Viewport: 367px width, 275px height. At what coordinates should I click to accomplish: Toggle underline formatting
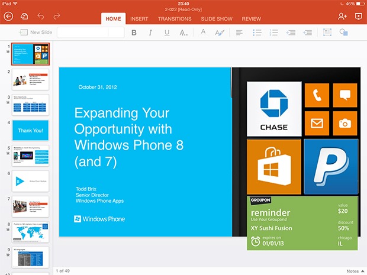click(166, 33)
